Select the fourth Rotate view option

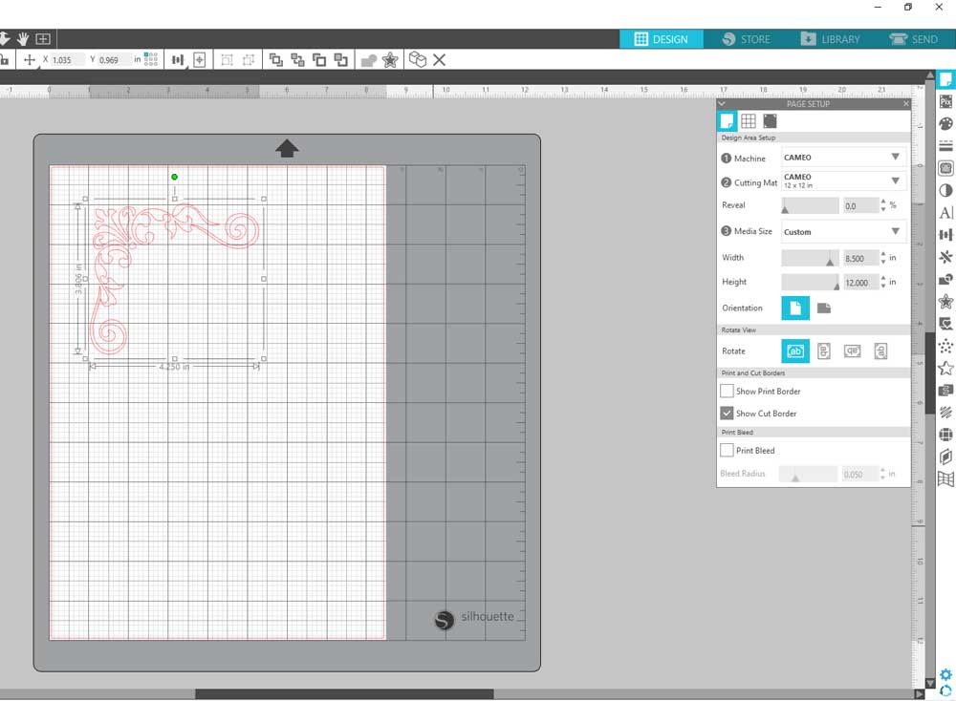(880, 350)
